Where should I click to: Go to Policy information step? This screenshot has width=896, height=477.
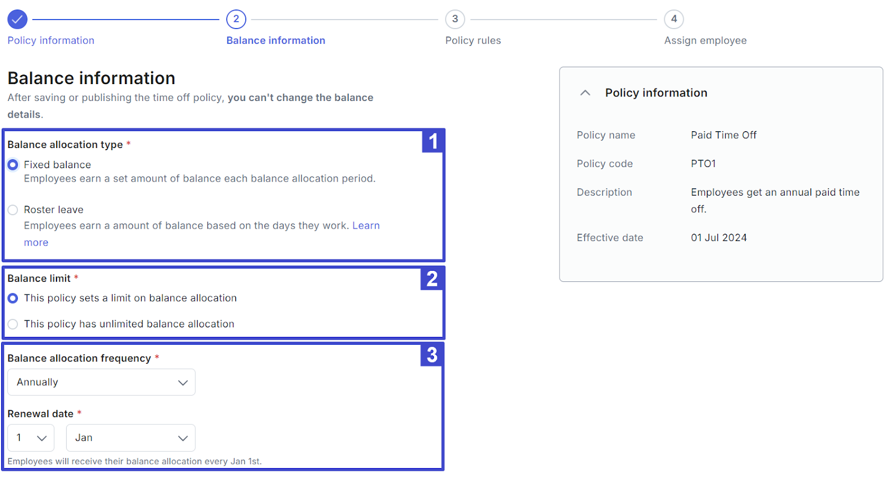[x=51, y=40]
